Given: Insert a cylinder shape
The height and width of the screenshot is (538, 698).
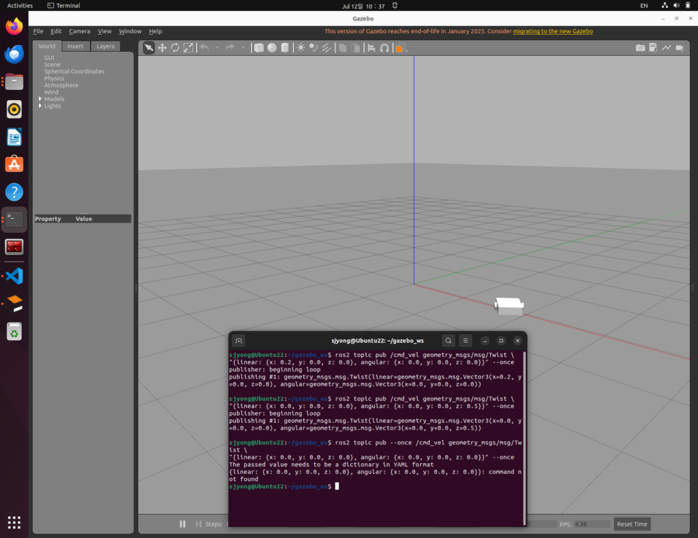Looking at the screenshot, I should 285,48.
